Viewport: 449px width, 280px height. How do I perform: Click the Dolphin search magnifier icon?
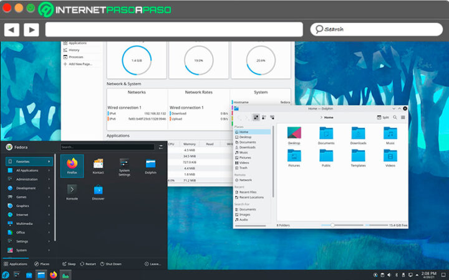395,118
